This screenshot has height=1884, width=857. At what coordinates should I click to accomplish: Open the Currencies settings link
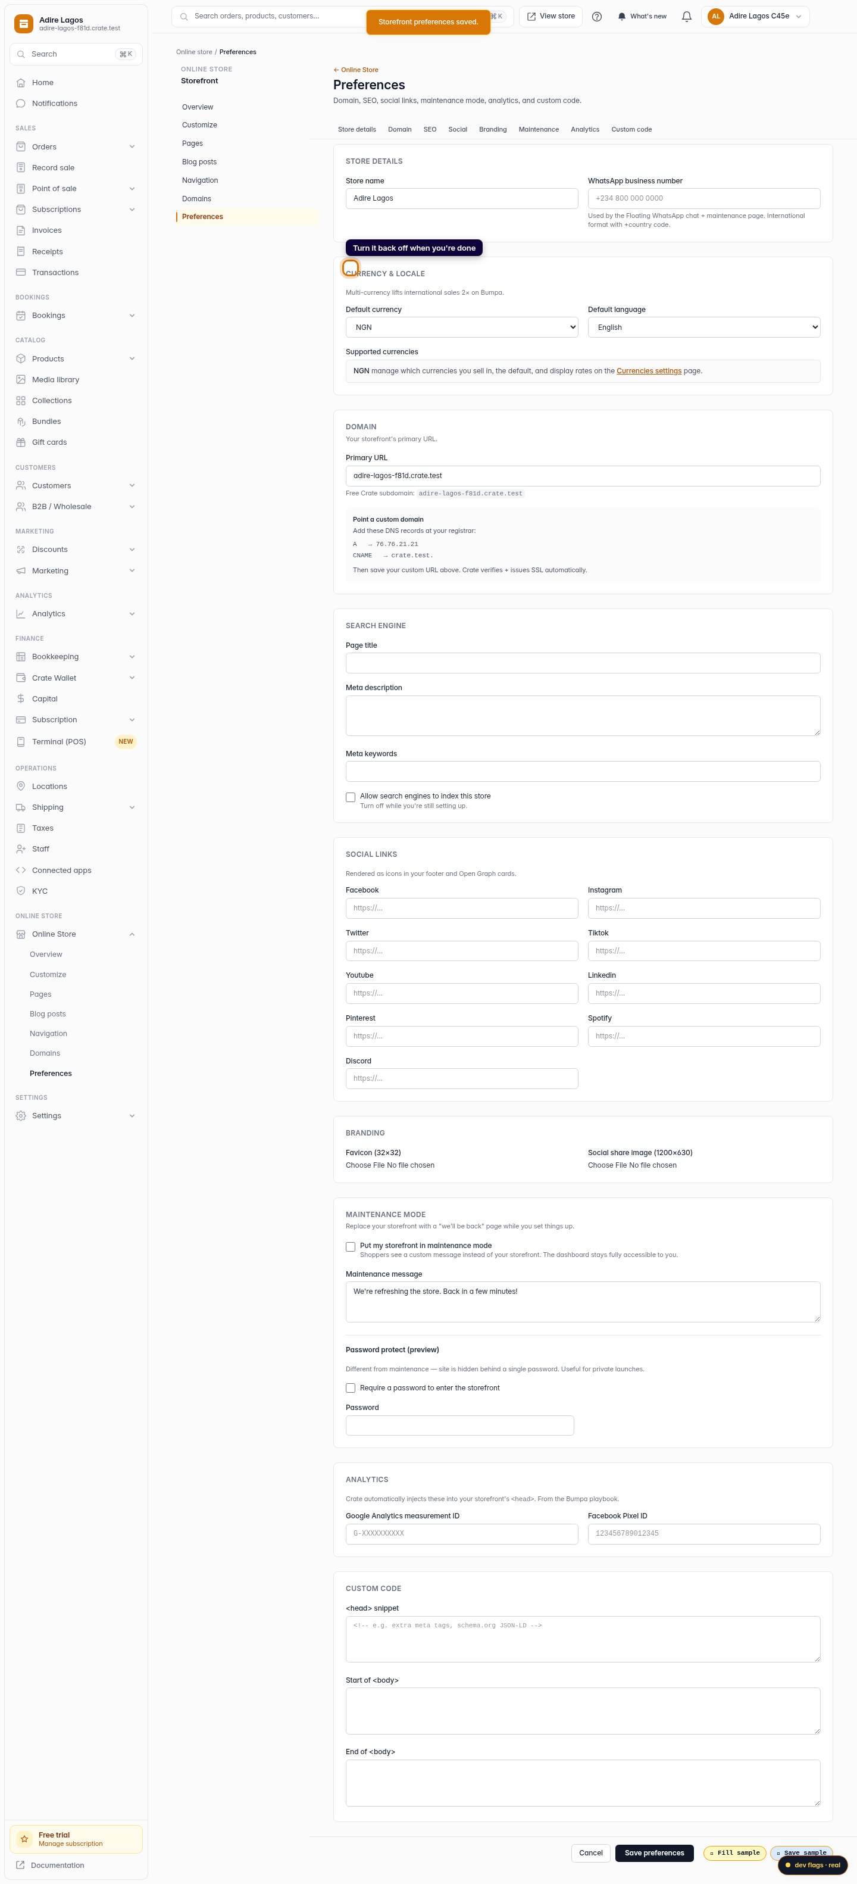coord(649,371)
